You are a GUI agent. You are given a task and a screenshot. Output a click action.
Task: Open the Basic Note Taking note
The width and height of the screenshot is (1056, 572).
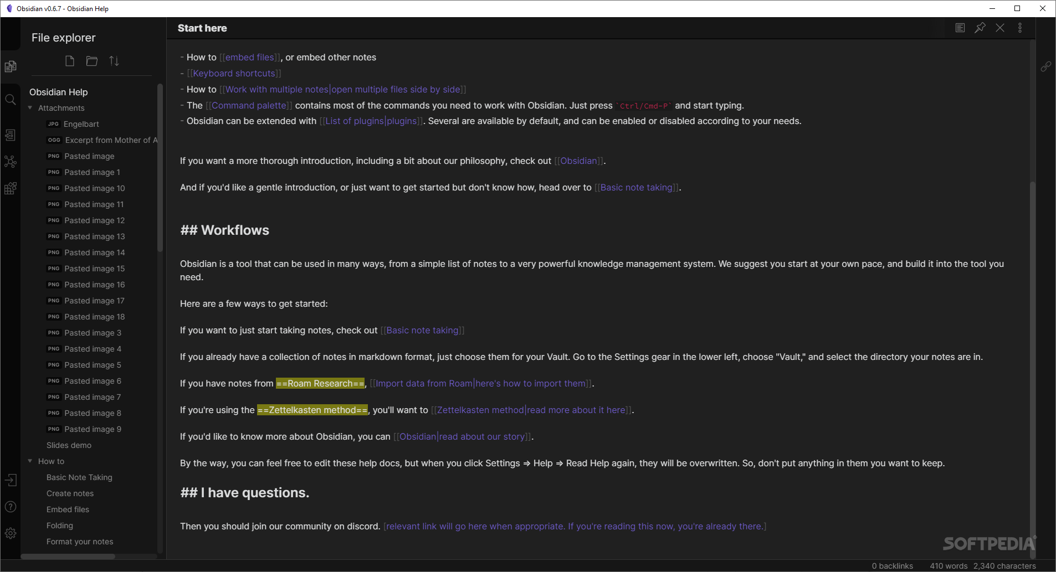(x=79, y=477)
